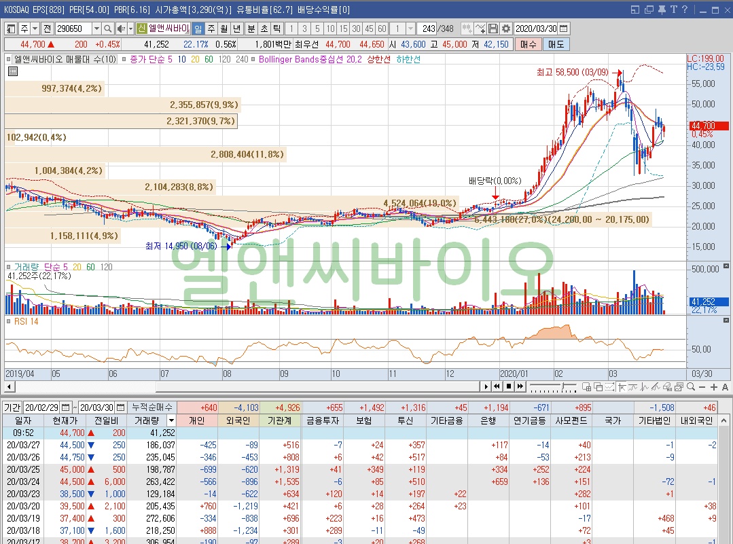Click the speaker sound alert icon
The width and height of the screenshot is (733, 544).
tap(121, 29)
